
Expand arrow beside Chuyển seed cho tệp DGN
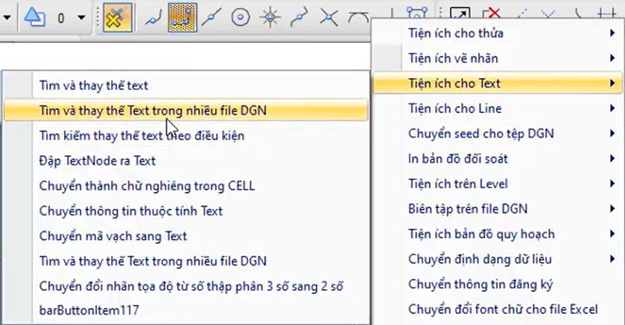[612, 133]
